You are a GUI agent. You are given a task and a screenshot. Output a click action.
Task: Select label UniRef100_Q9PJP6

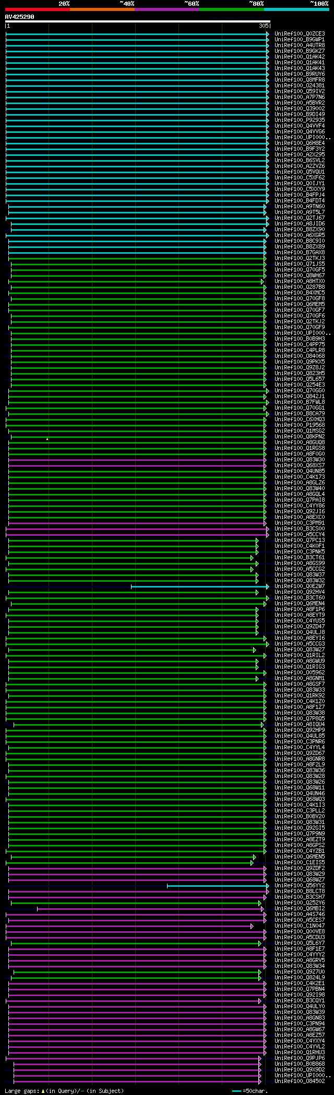[x=300, y=1058]
